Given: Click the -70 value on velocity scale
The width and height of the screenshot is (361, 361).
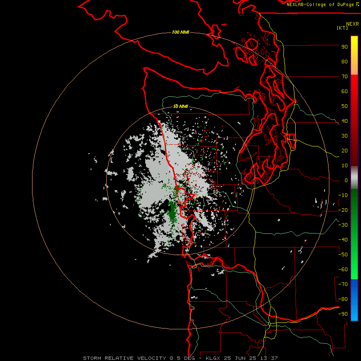Looking at the screenshot, I should [x=343, y=284].
